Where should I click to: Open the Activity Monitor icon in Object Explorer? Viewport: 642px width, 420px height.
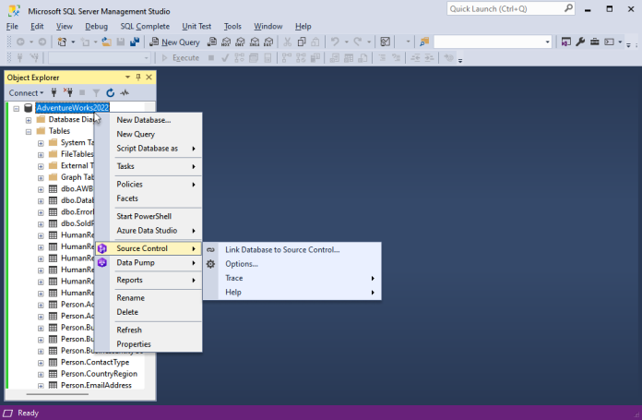pos(125,93)
